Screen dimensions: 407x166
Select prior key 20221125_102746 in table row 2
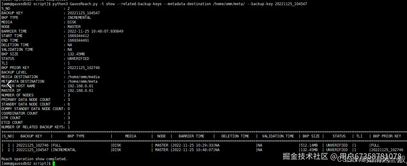click(x=387, y=150)
